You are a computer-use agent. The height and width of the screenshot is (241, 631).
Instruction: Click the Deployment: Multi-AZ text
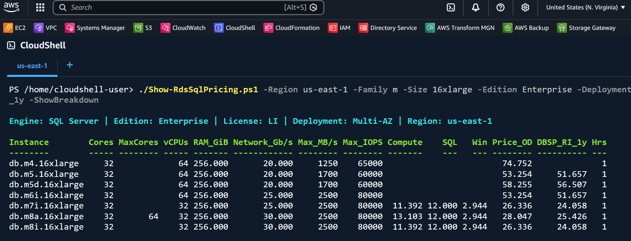(x=343, y=121)
